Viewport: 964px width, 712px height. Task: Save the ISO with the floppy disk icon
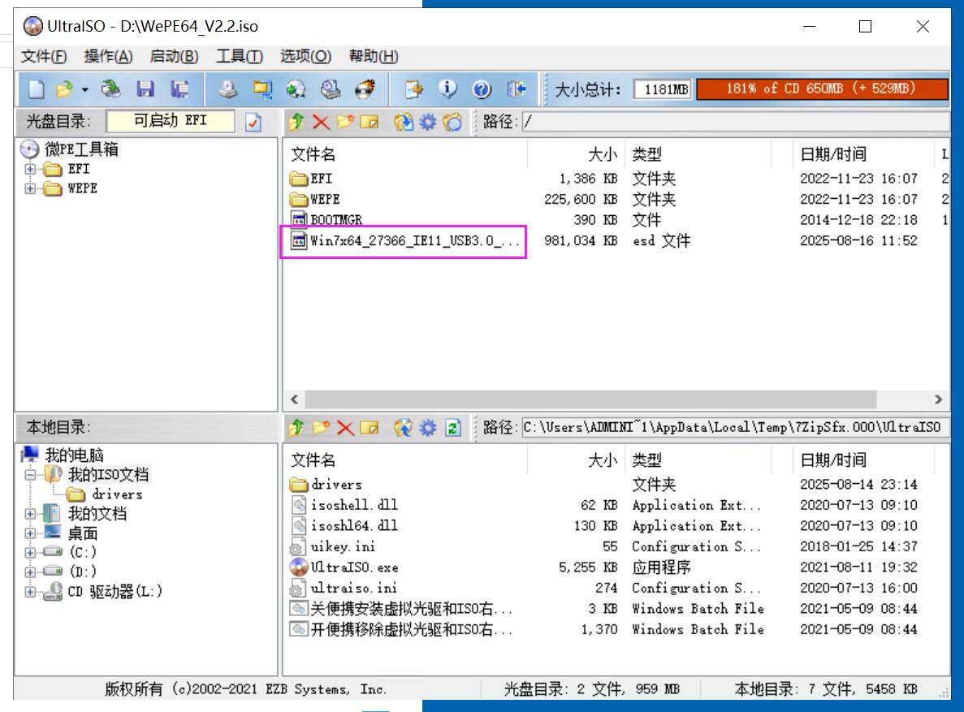coord(145,90)
